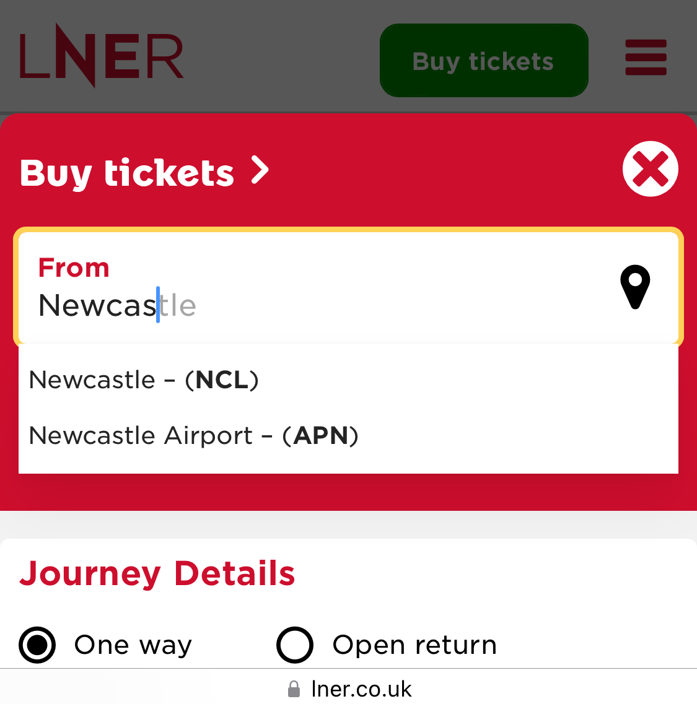Open the hamburger menu

pyautogui.click(x=646, y=58)
